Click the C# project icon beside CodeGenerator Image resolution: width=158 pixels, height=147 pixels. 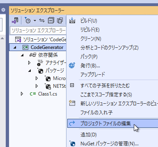click(x=25, y=47)
